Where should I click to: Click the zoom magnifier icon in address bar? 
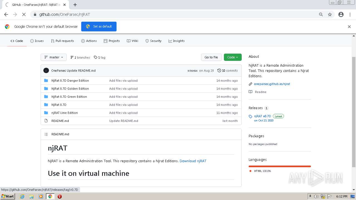(321, 14)
